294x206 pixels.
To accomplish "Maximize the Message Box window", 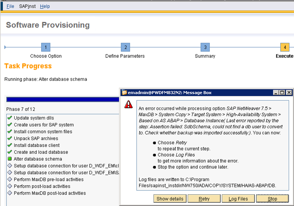I will coord(282,93).
